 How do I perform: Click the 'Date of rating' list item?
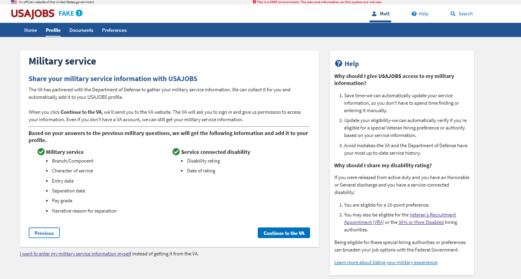coord(201,171)
